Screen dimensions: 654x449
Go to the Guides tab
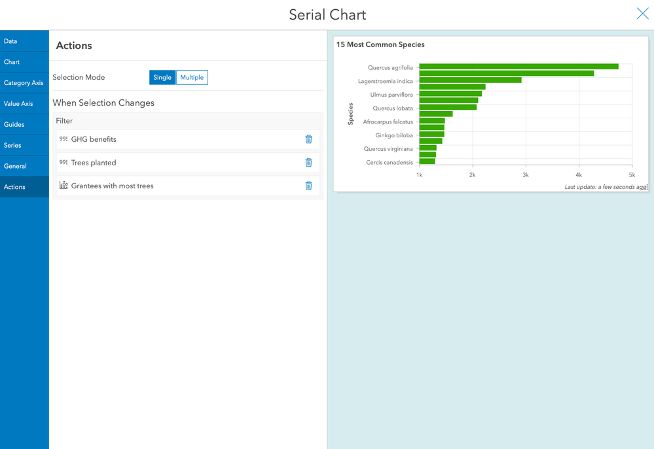(x=24, y=124)
